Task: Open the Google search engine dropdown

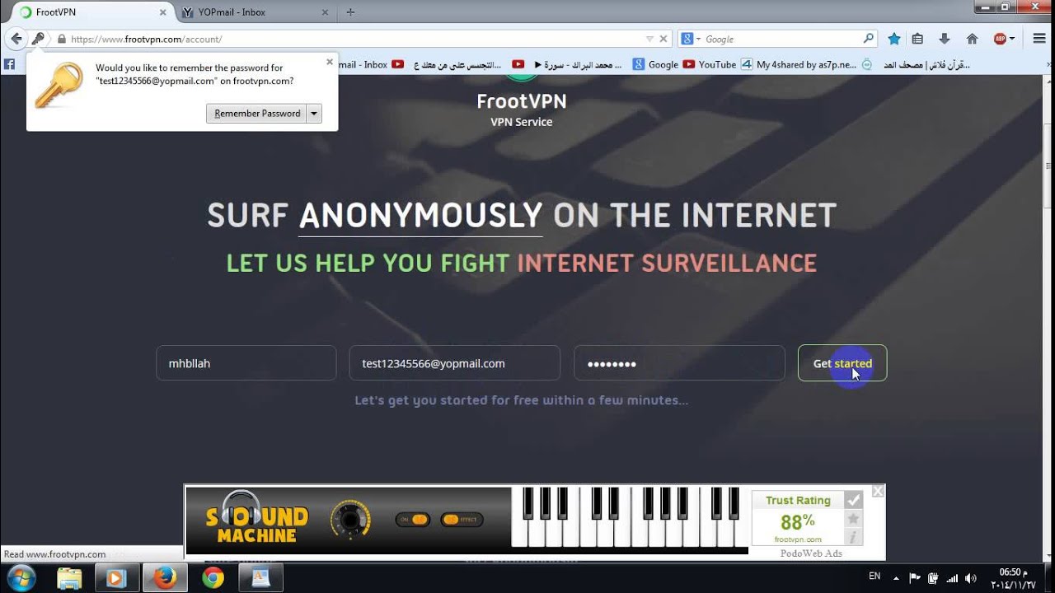Action: [692, 39]
